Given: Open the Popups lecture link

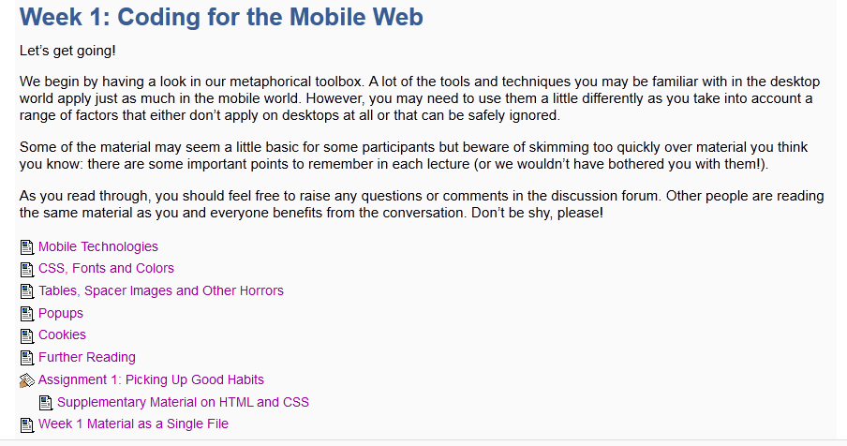Looking at the screenshot, I should coord(61,314).
